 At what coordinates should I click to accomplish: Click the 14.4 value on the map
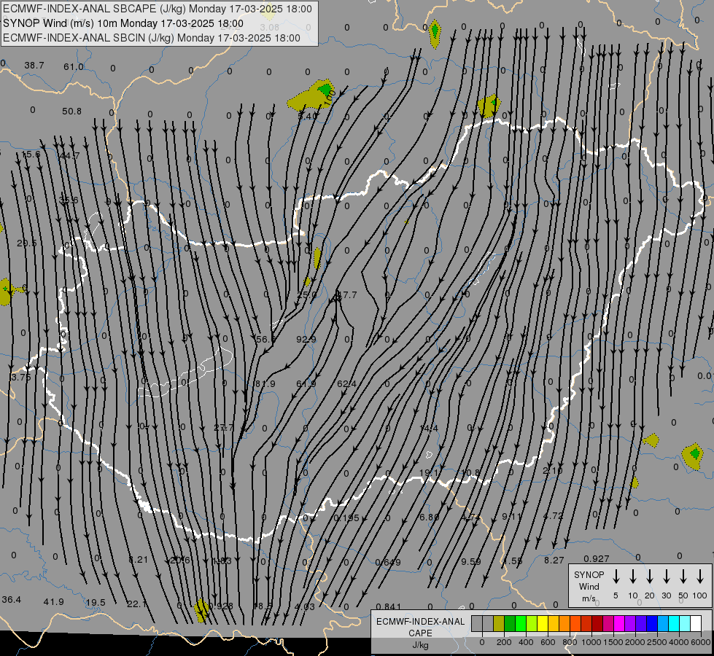pos(429,429)
